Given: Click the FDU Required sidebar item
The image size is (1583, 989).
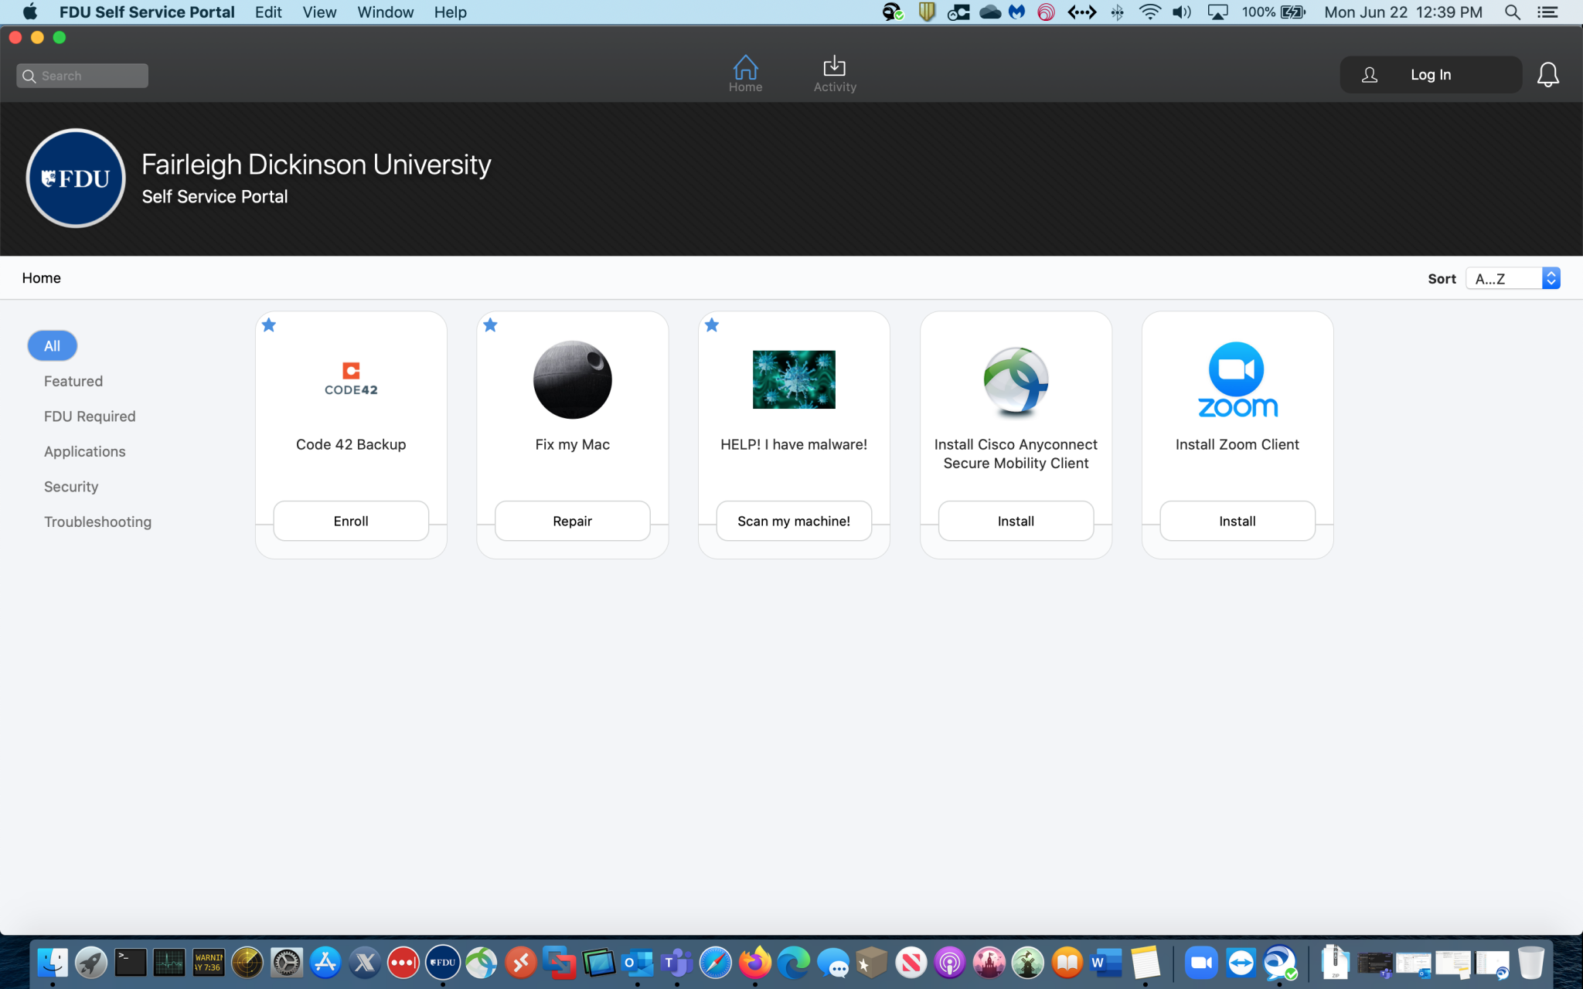Looking at the screenshot, I should coord(89,416).
